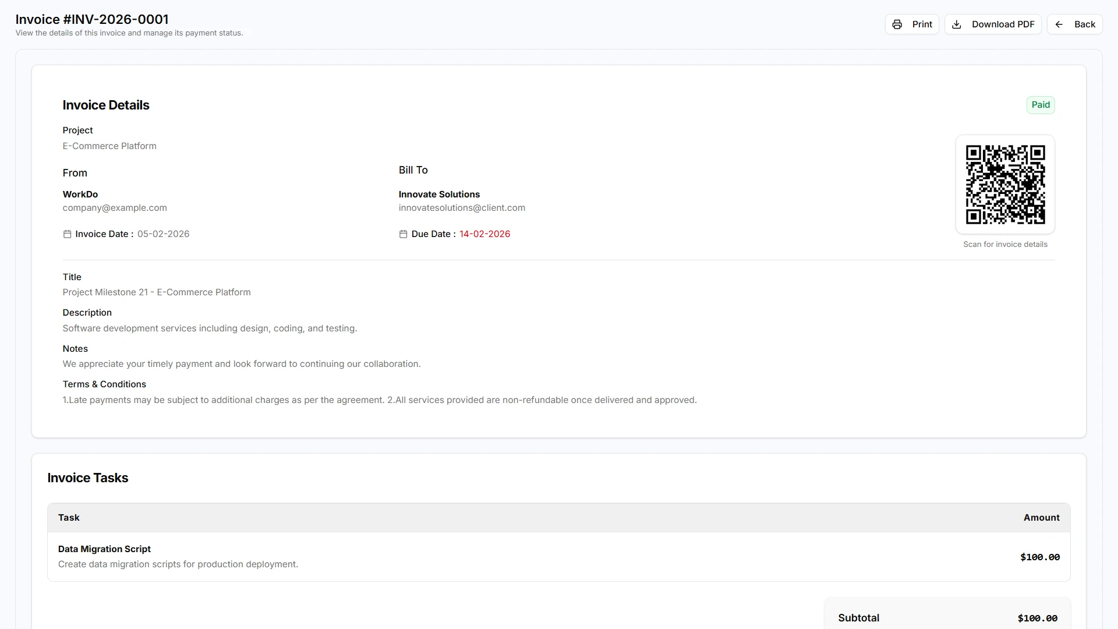Click the Scan for invoice details caption
1118x629 pixels.
(x=1005, y=245)
